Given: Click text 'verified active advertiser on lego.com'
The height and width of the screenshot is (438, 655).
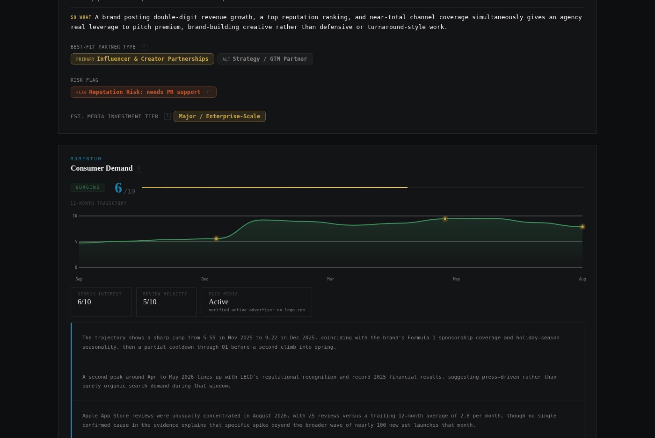Looking at the screenshot, I should 257,310.
